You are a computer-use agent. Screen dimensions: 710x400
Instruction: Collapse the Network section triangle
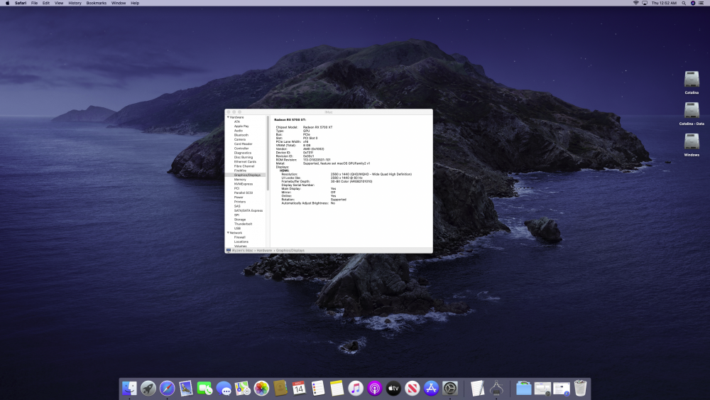click(x=228, y=232)
